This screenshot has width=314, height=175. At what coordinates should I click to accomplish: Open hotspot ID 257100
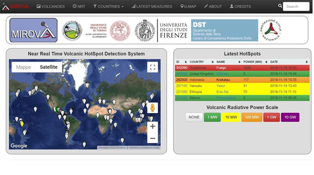click(x=182, y=86)
